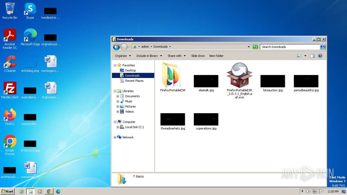This screenshot has width=347, height=195.
Task: Click the Windows Explorer taskbar button
Action: click(30, 191)
